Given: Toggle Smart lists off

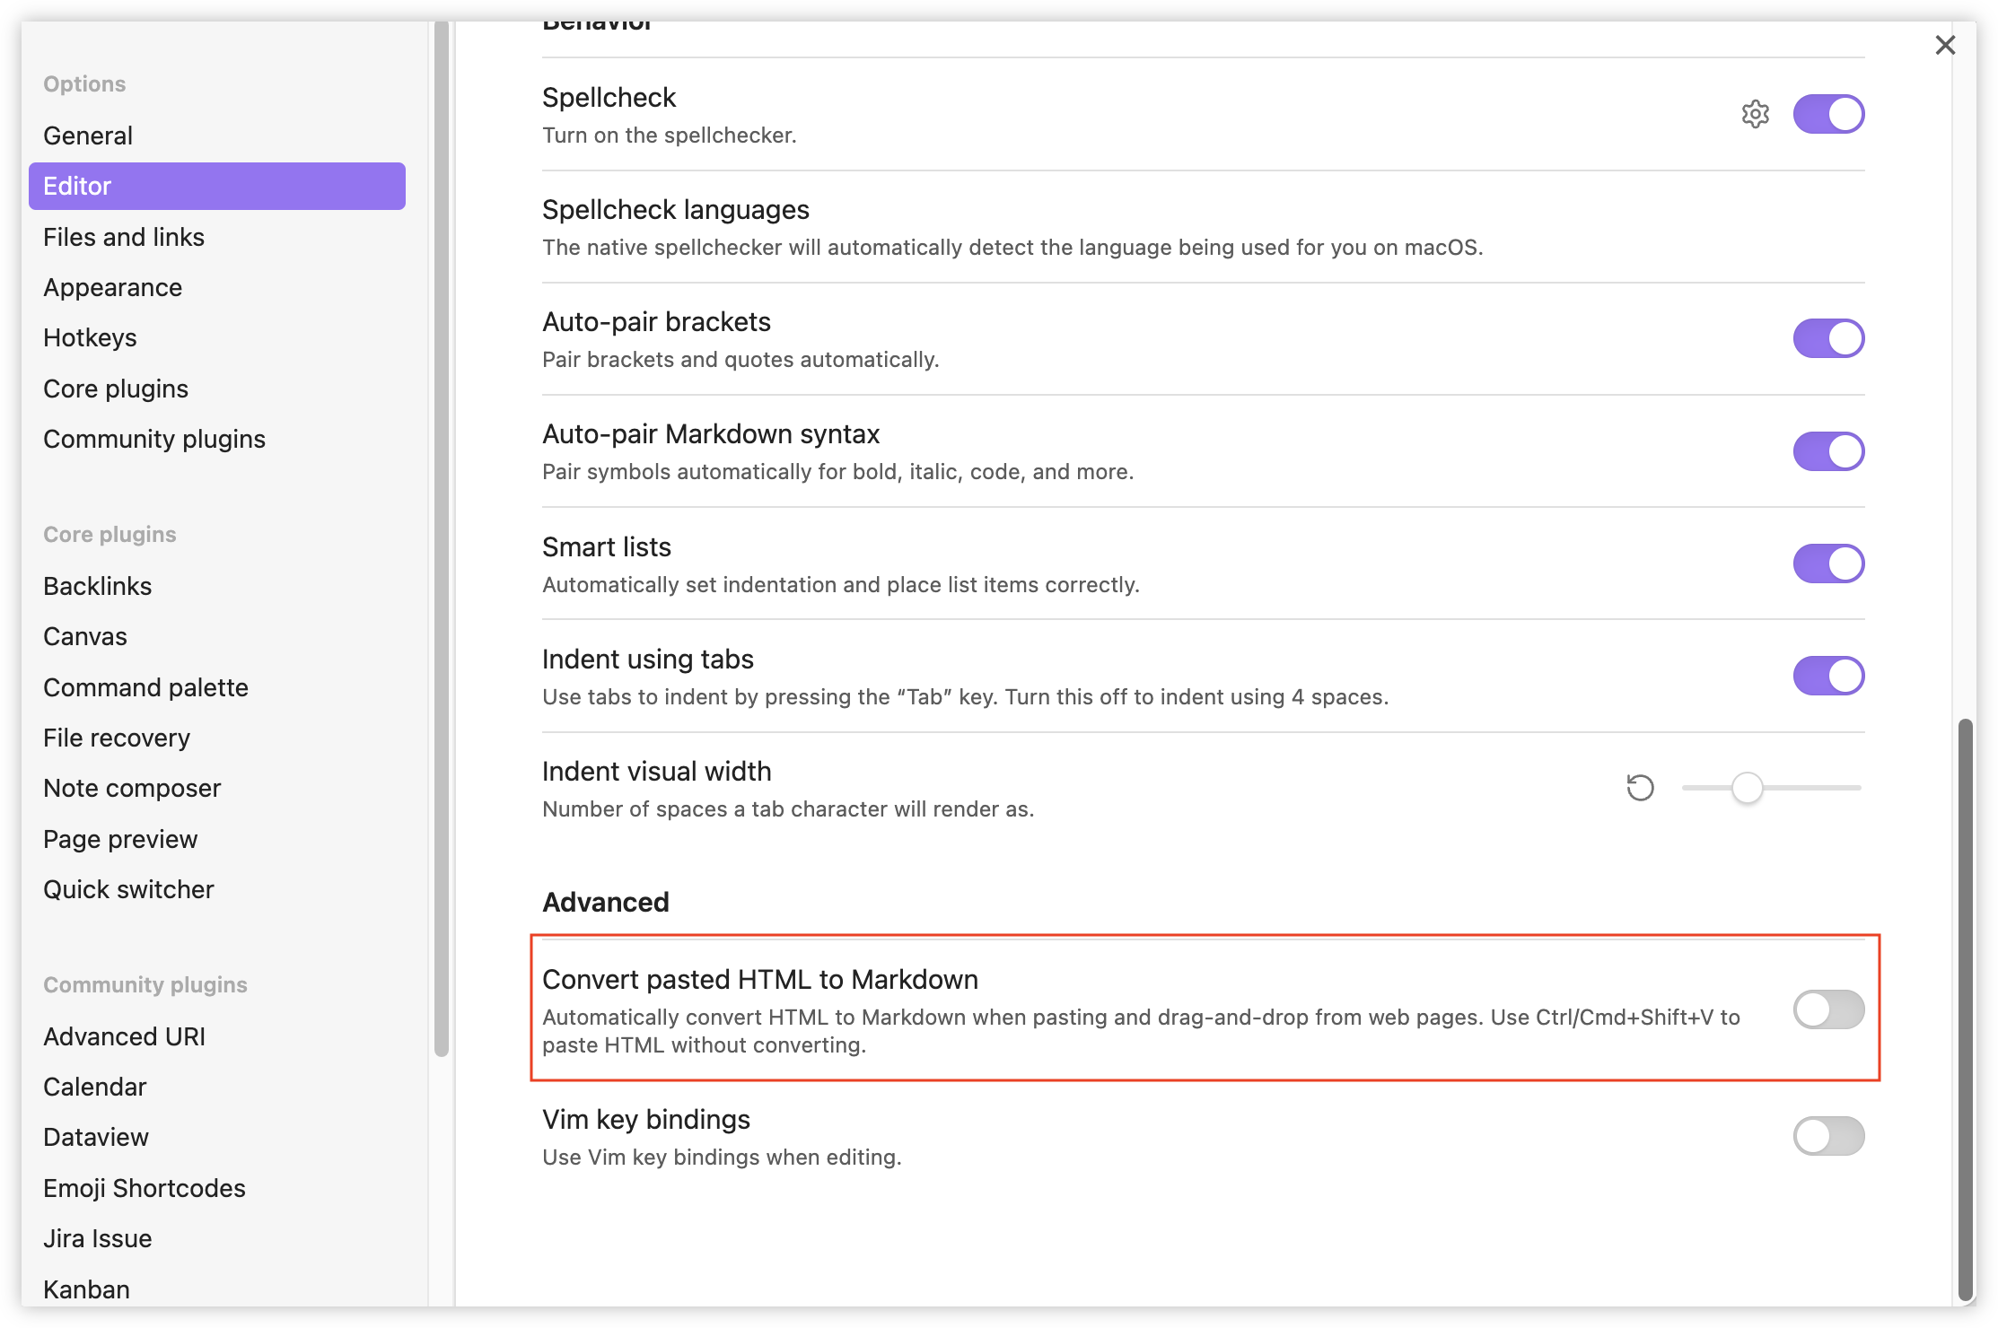Looking at the screenshot, I should pyautogui.click(x=1828, y=564).
